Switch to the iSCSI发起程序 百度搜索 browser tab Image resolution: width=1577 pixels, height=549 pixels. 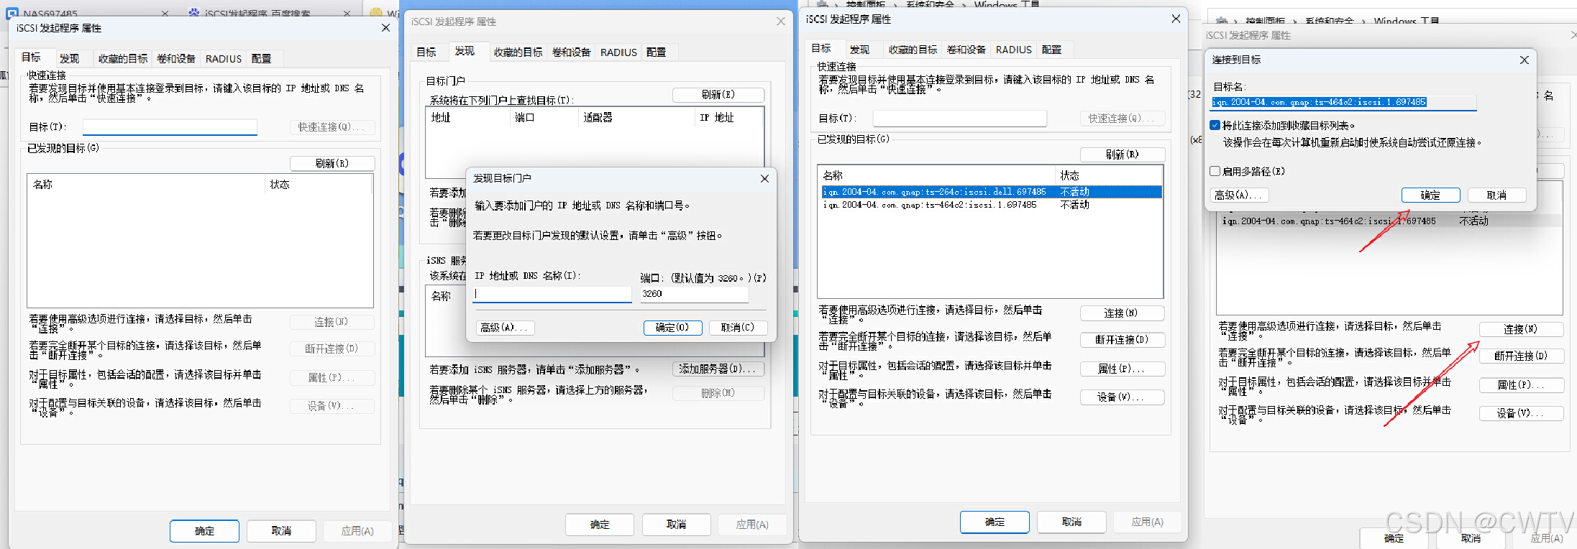click(257, 14)
